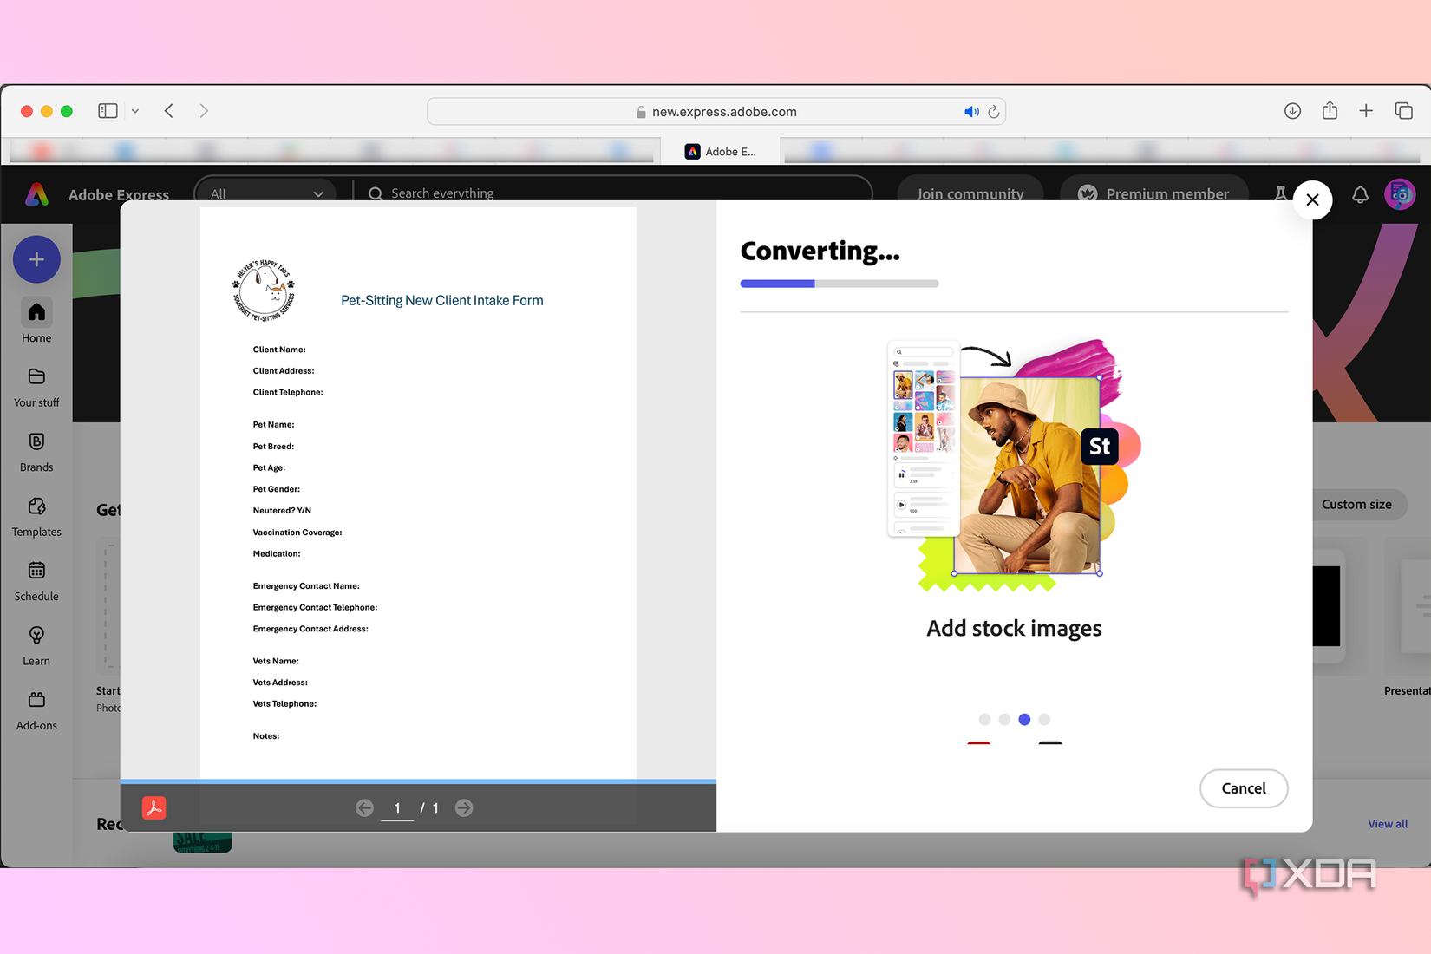This screenshot has height=954, width=1431.
Task: Click the page number input field
Action: pos(397,807)
